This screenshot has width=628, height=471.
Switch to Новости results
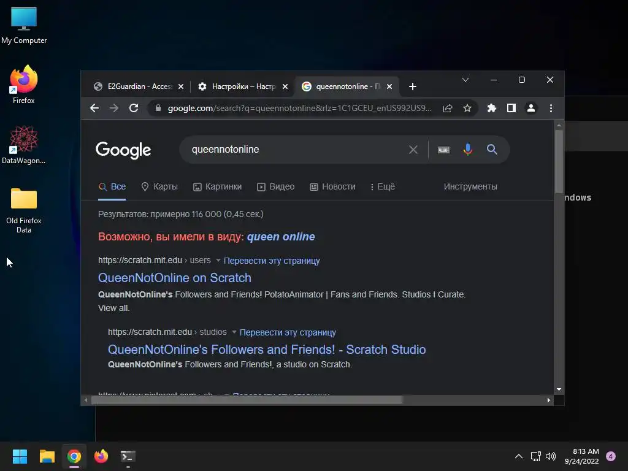(x=332, y=186)
